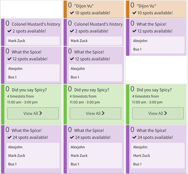This screenshot has height=174, width=188.
Task: Click checkmark beside middle Colonel Mustard's 2 spots
Action: point(72,31)
